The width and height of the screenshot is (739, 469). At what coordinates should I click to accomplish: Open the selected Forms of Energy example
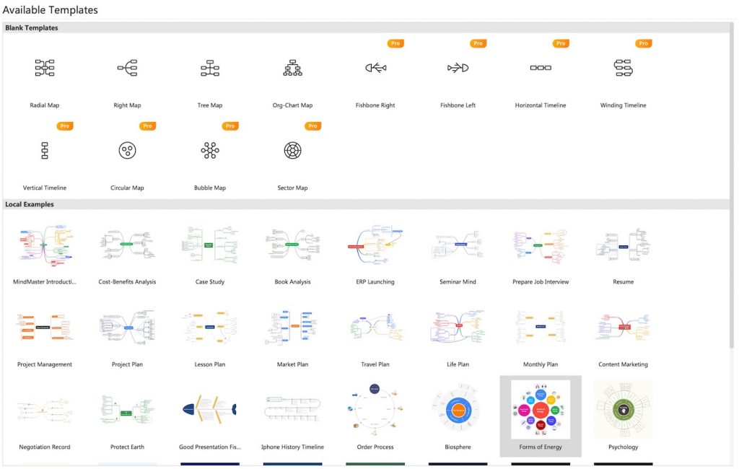pos(540,409)
